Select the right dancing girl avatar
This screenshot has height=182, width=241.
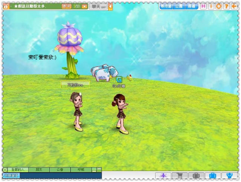point(121,113)
